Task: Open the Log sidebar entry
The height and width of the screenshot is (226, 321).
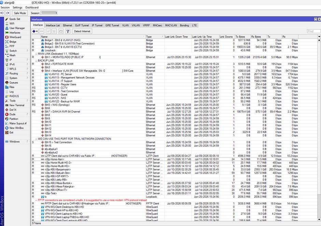Action: [12, 92]
